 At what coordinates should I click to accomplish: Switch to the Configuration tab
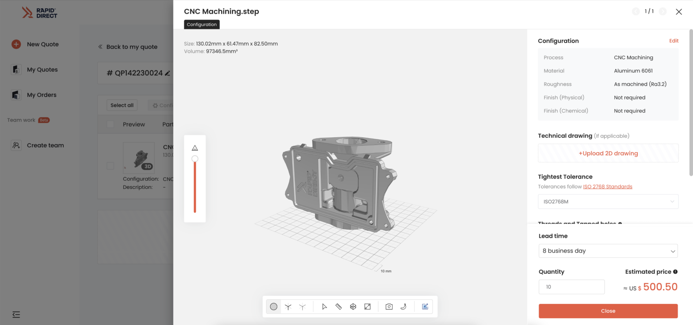coord(201,24)
